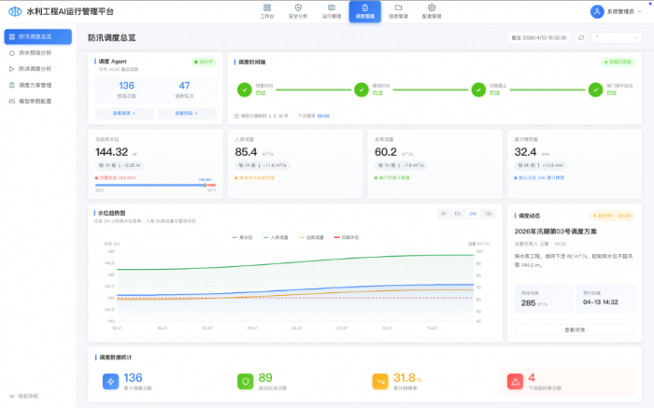Toggle the 库水位 legend series
This screenshot has height=408, width=654.
[245, 237]
